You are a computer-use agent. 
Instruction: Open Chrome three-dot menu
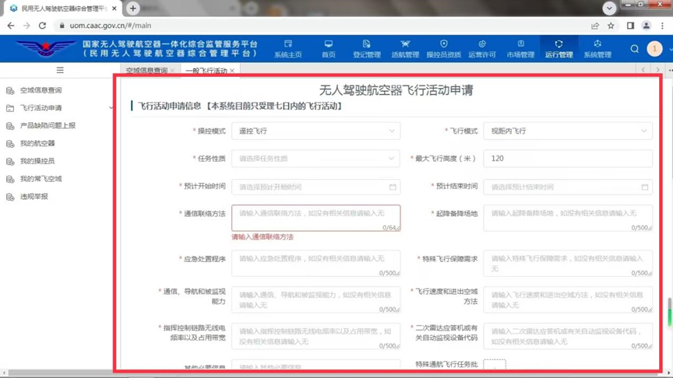pyautogui.click(x=663, y=26)
